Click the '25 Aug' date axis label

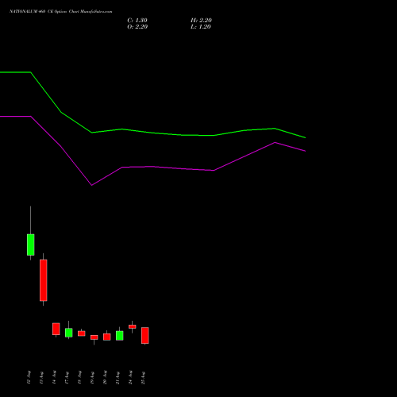[x=143, y=377]
